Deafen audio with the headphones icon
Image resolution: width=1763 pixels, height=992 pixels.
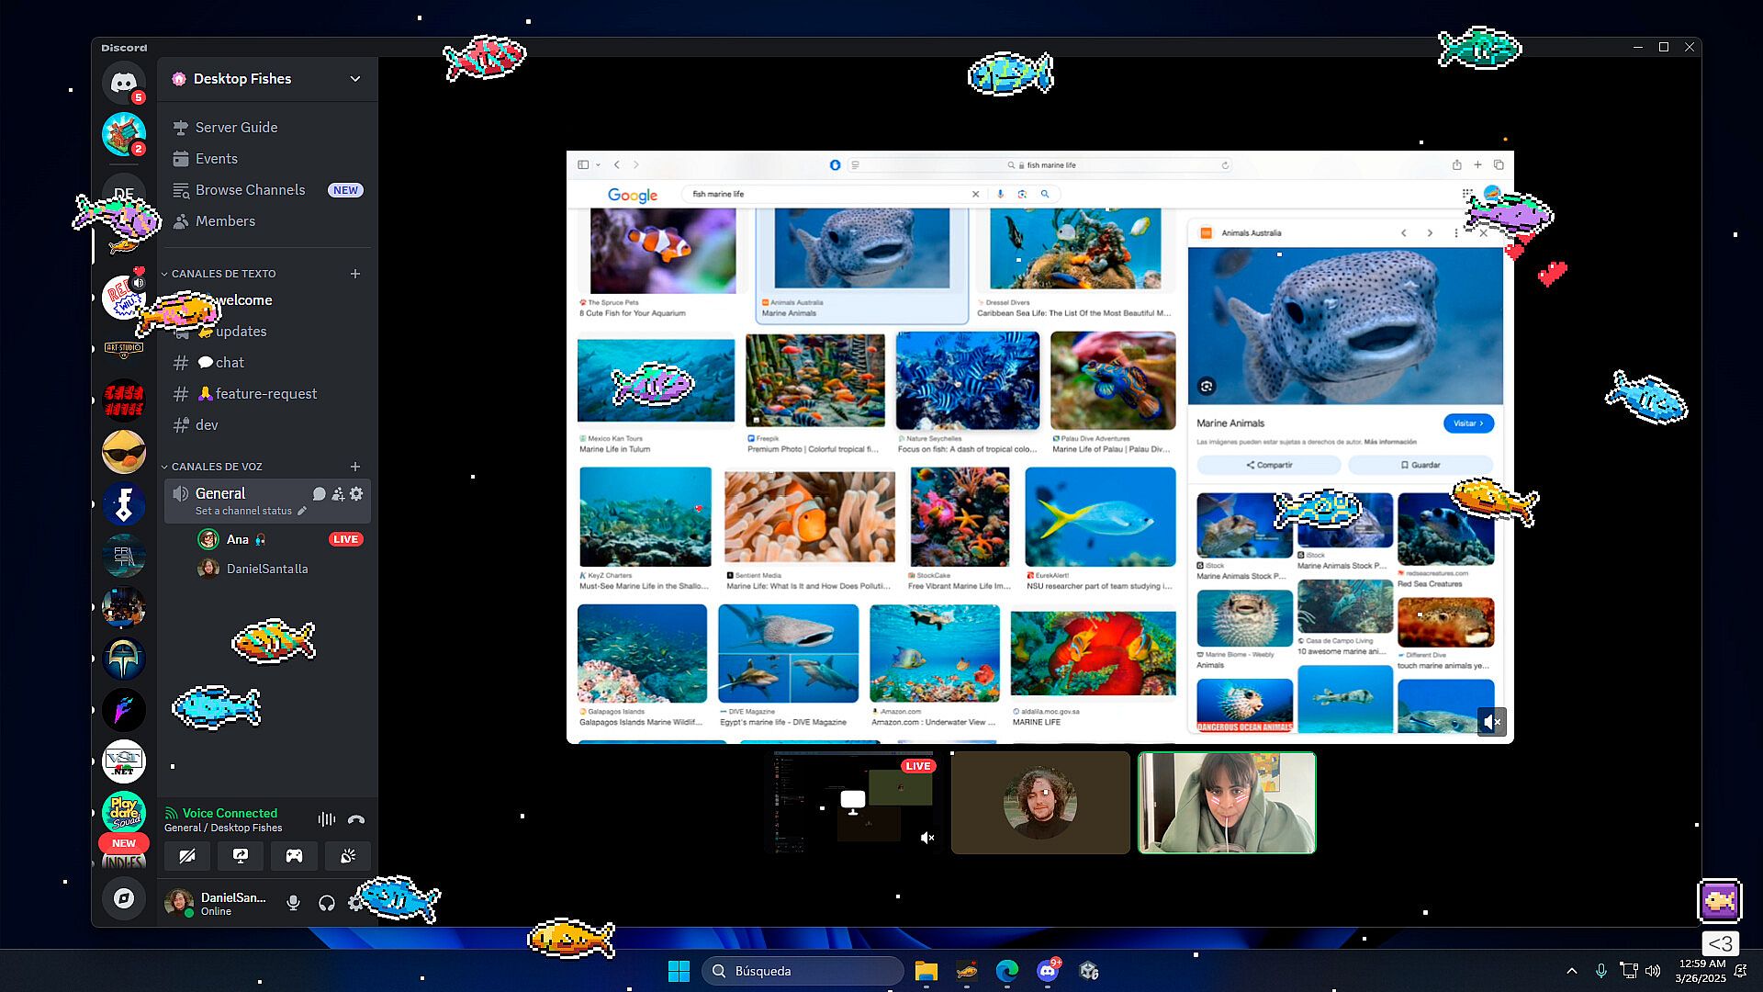[326, 903]
